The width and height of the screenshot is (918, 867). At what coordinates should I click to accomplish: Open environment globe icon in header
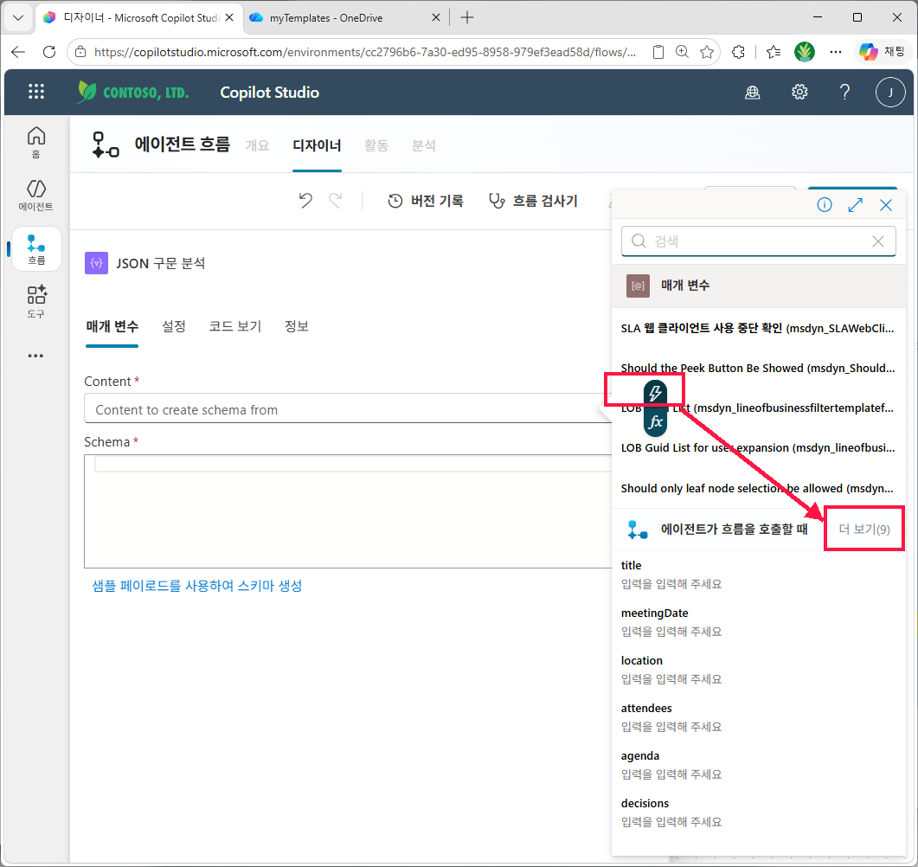point(753,92)
